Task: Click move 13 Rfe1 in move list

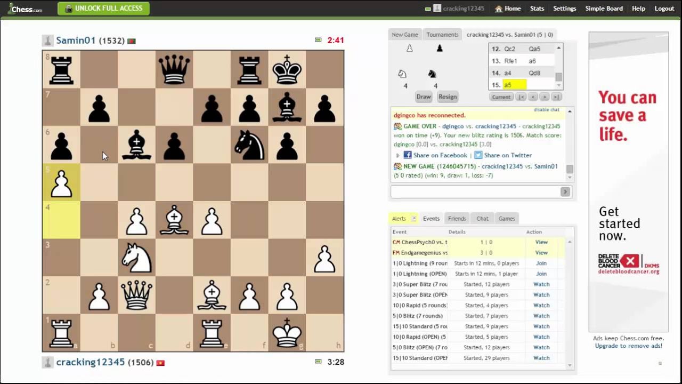Action: click(510, 61)
